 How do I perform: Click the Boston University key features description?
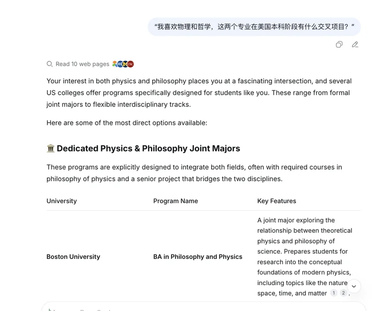click(x=304, y=252)
